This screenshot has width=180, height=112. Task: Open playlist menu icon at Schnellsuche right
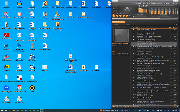(177, 106)
